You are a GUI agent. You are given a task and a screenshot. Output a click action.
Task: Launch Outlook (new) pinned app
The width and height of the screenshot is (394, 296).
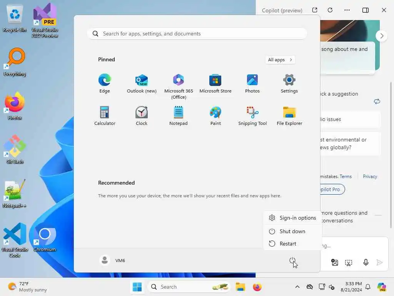(x=142, y=84)
